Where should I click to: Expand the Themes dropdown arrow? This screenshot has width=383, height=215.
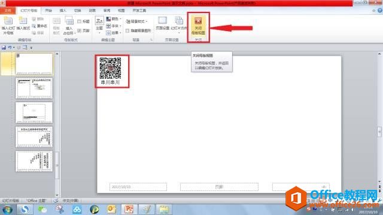coord(99,33)
